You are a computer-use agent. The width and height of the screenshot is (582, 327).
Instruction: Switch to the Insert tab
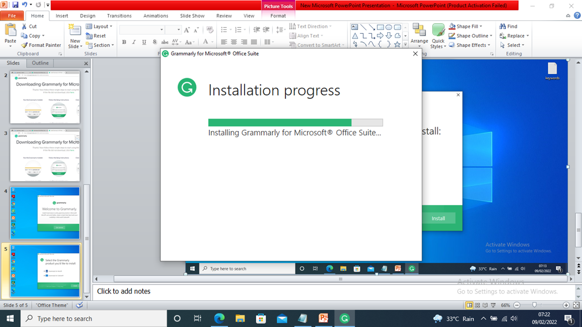click(62, 16)
